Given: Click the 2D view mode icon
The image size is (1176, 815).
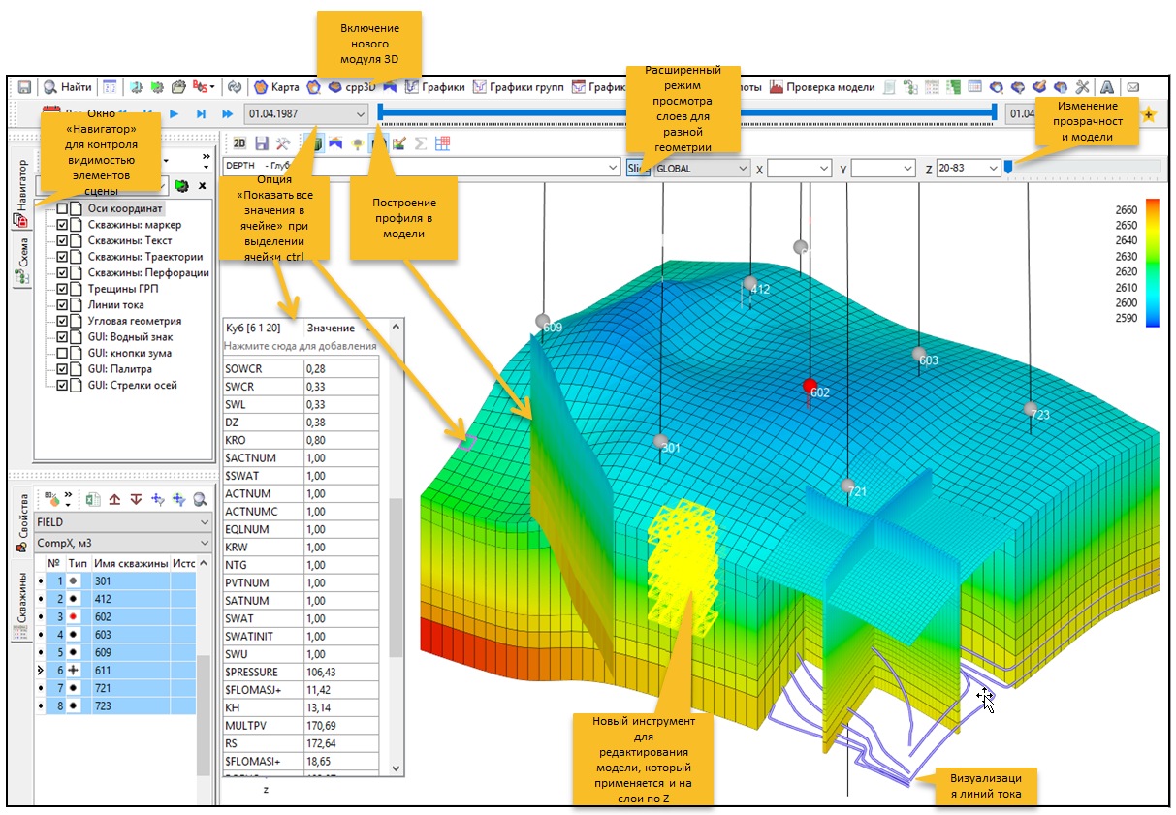Looking at the screenshot, I should coord(239,143).
